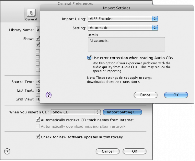
Task: Uncheck Check for new software updates automatically
Action: click(38, 137)
